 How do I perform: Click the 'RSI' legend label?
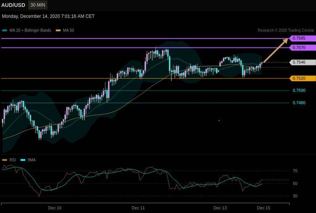point(13,160)
